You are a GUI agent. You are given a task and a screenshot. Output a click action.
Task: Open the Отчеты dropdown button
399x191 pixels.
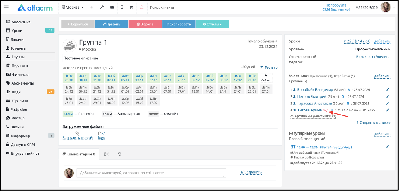(x=212, y=24)
